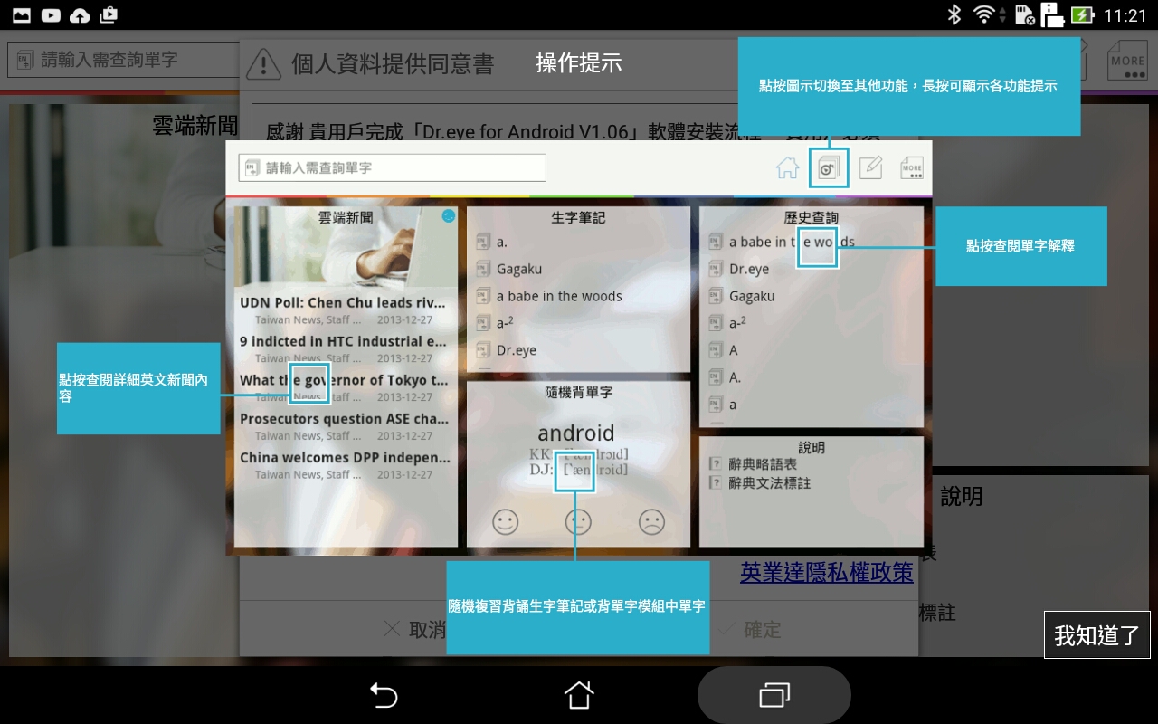Select capital 'A' in the 歷史查詢 list
This screenshot has height=724, width=1158.
[734, 350]
